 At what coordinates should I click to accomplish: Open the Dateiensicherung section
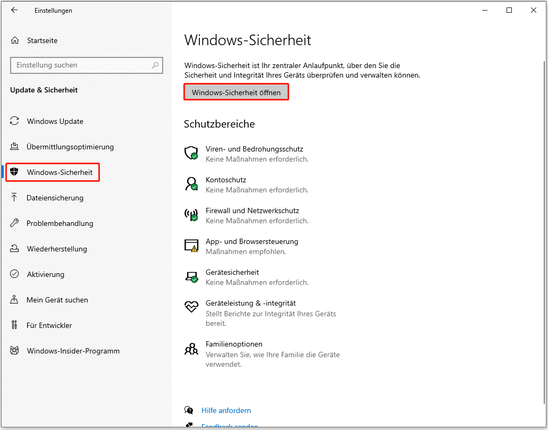[x=55, y=198]
